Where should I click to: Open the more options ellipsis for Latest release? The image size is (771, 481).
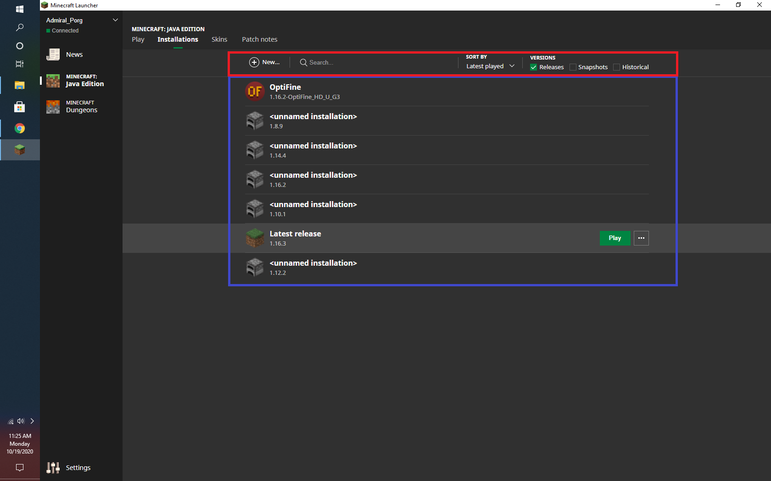coord(641,238)
